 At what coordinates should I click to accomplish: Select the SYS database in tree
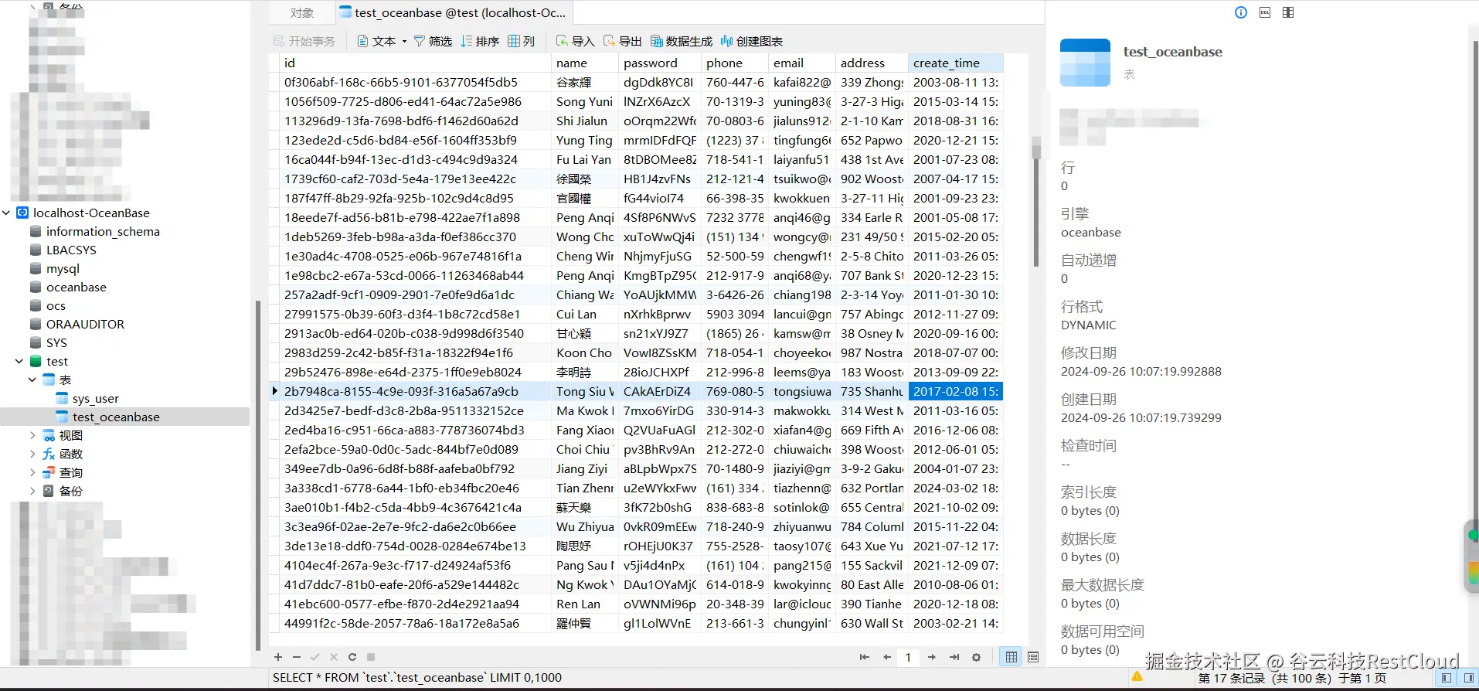(x=56, y=342)
